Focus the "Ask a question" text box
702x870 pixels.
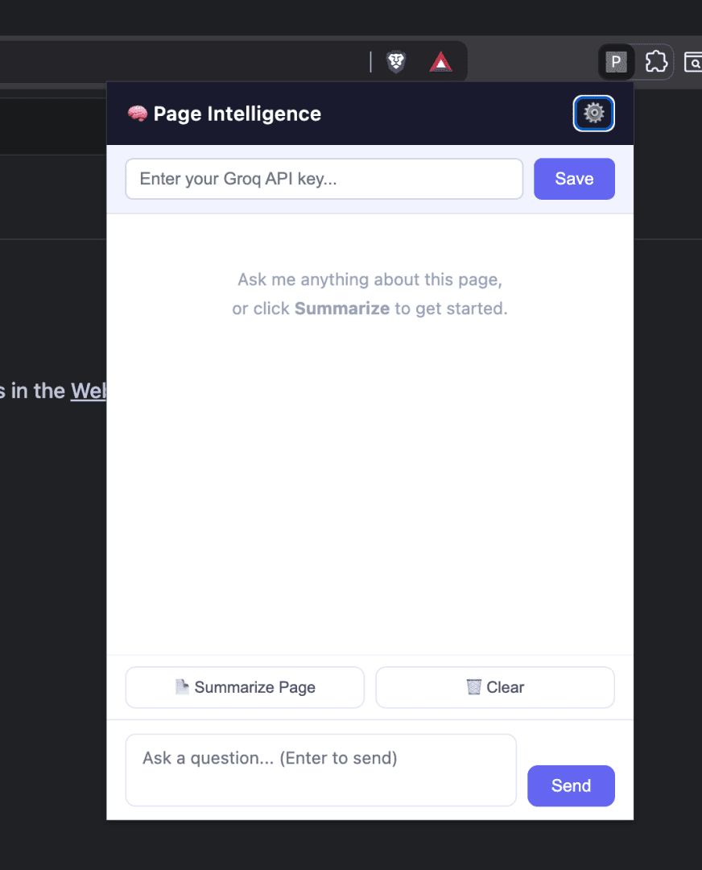[321, 770]
